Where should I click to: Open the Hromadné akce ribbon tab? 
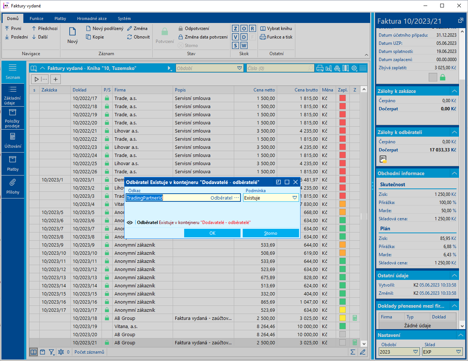point(92,19)
